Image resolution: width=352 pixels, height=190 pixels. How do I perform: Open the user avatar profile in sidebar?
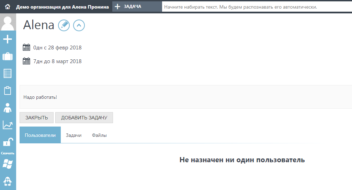click(8, 22)
